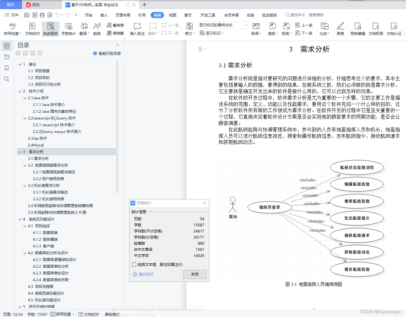Collapse the '1 绪论' outline section
The height and width of the screenshot is (317, 406).
coord(20,64)
